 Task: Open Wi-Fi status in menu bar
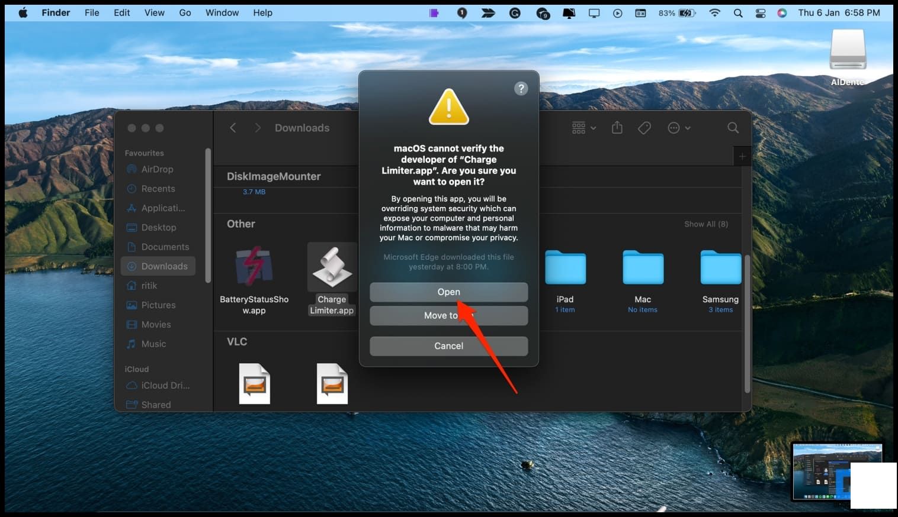point(714,12)
